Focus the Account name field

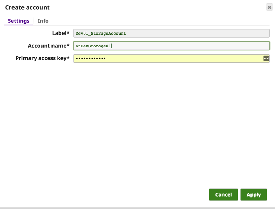tap(171, 46)
